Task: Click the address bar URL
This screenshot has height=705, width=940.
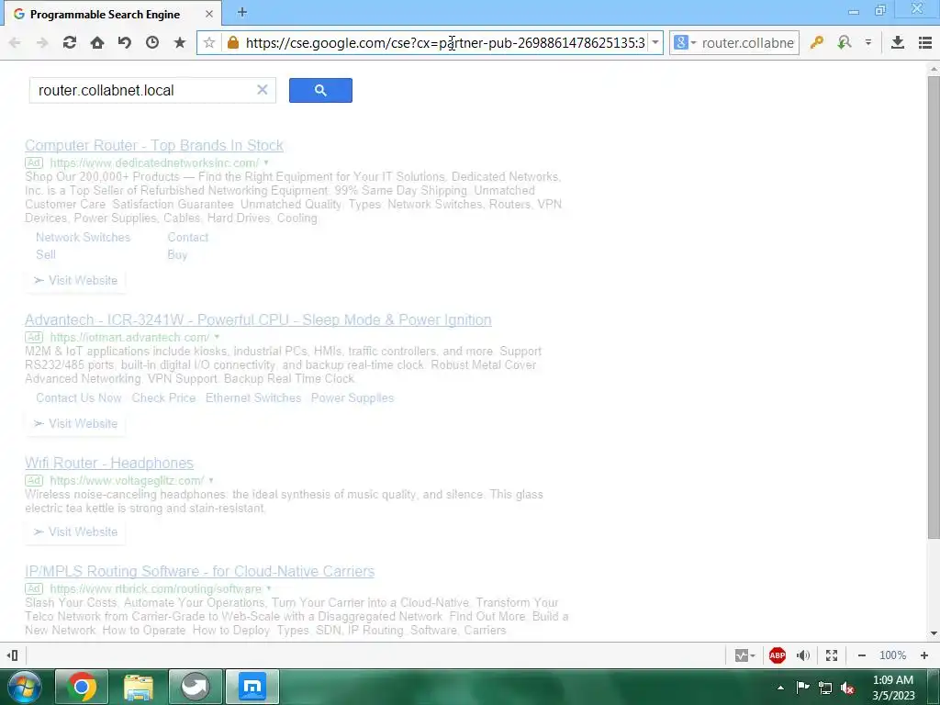Action: (445, 42)
